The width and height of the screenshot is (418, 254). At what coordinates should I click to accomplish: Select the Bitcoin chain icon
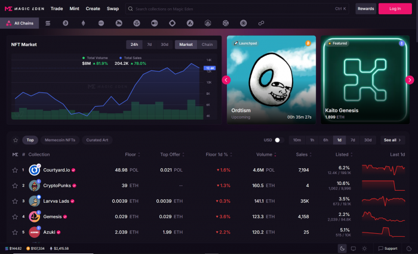65,23
